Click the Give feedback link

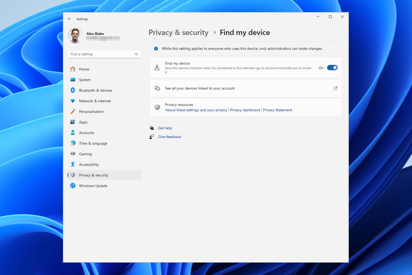click(170, 137)
